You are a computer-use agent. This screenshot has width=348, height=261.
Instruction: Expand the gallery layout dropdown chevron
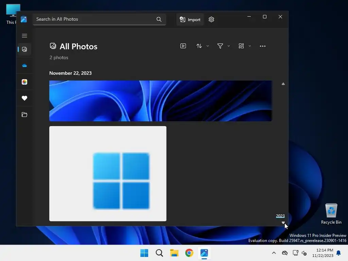(250, 46)
